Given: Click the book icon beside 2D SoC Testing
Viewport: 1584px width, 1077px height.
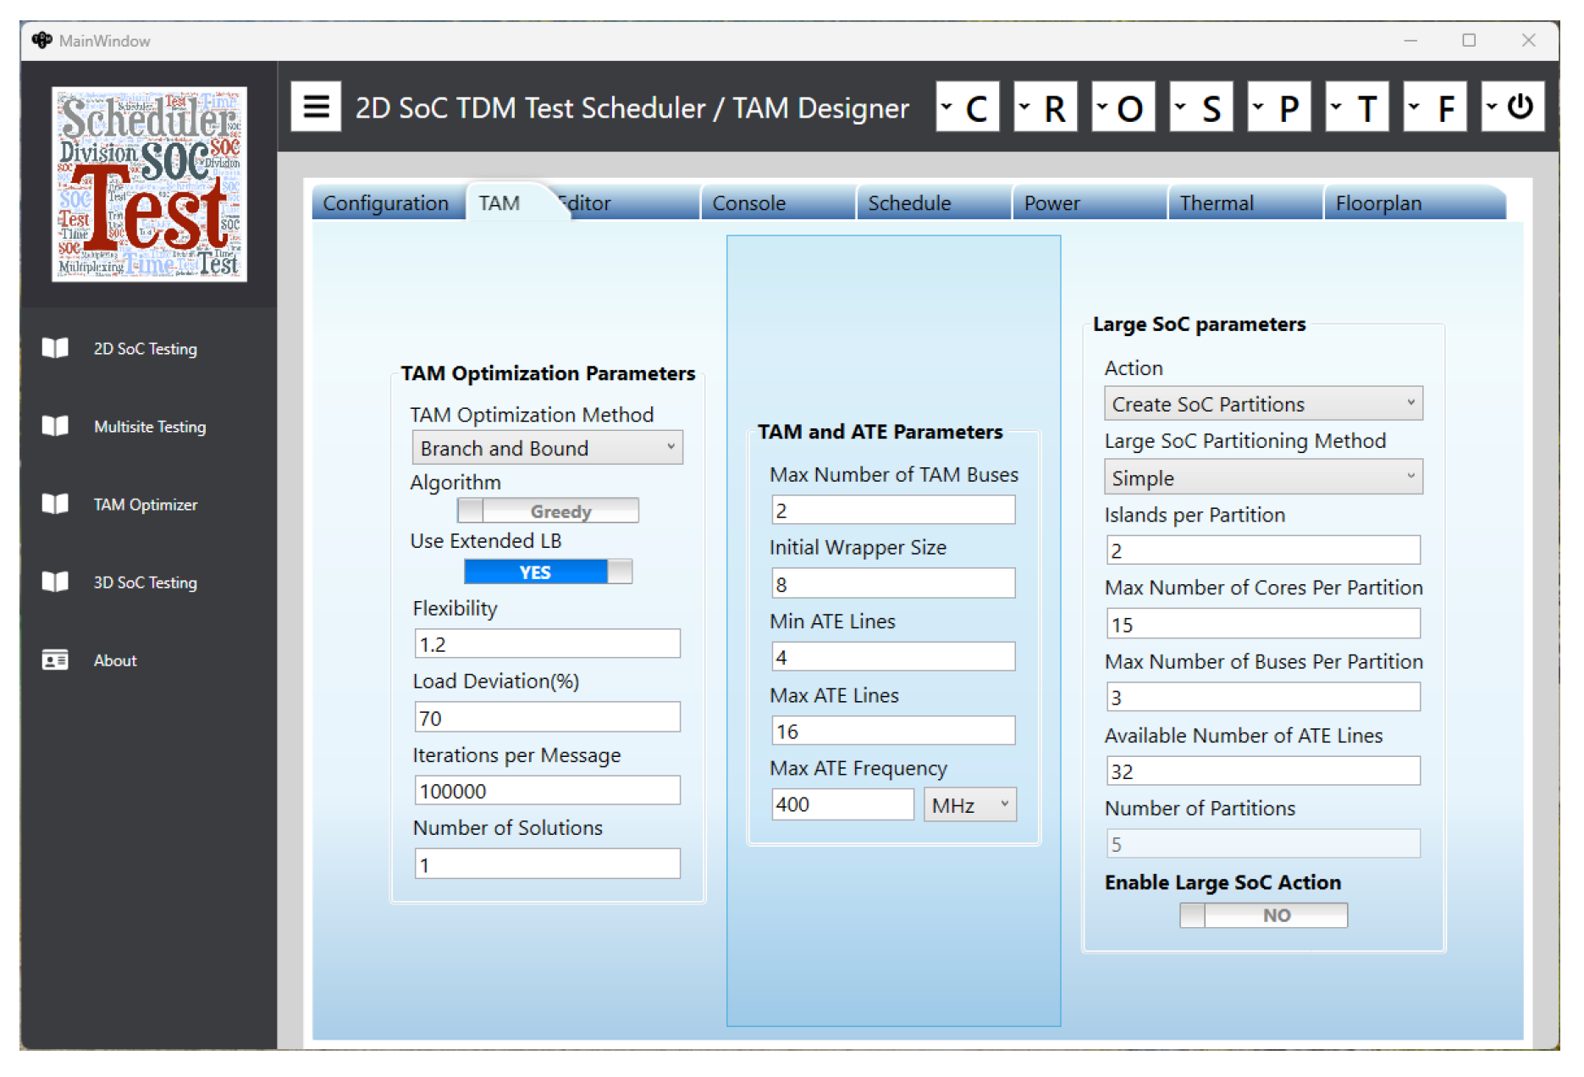Looking at the screenshot, I should [x=55, y=348].
